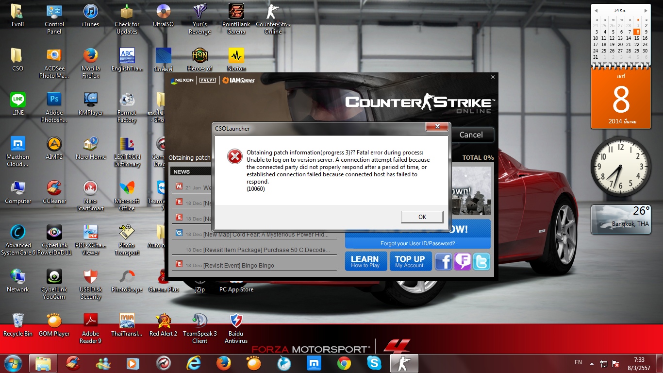Open the Windows Start menu
Viewport: 663px width, 373px height.
tap(13, 363)
